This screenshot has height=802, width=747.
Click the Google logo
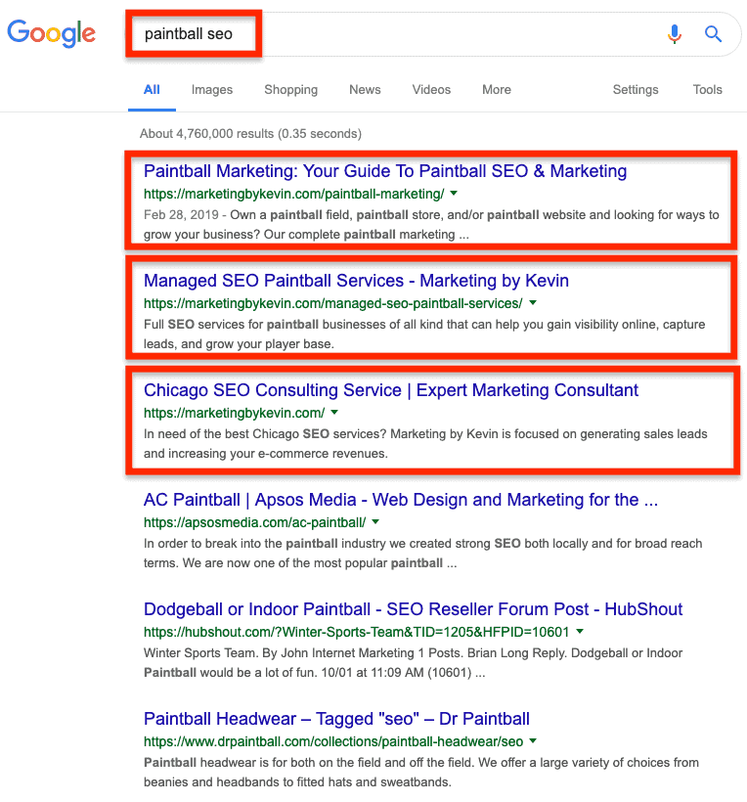[x=51, y=34]
